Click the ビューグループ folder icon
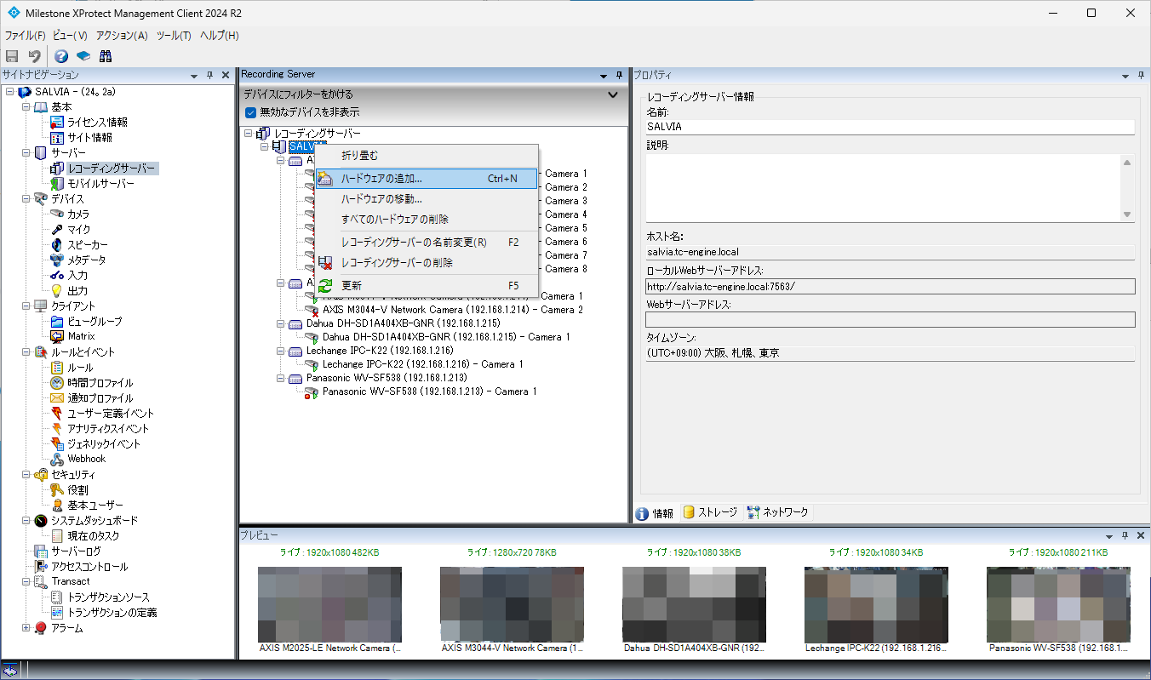The height and width of the screenshot is (680, 1151). tap(57, 322)
